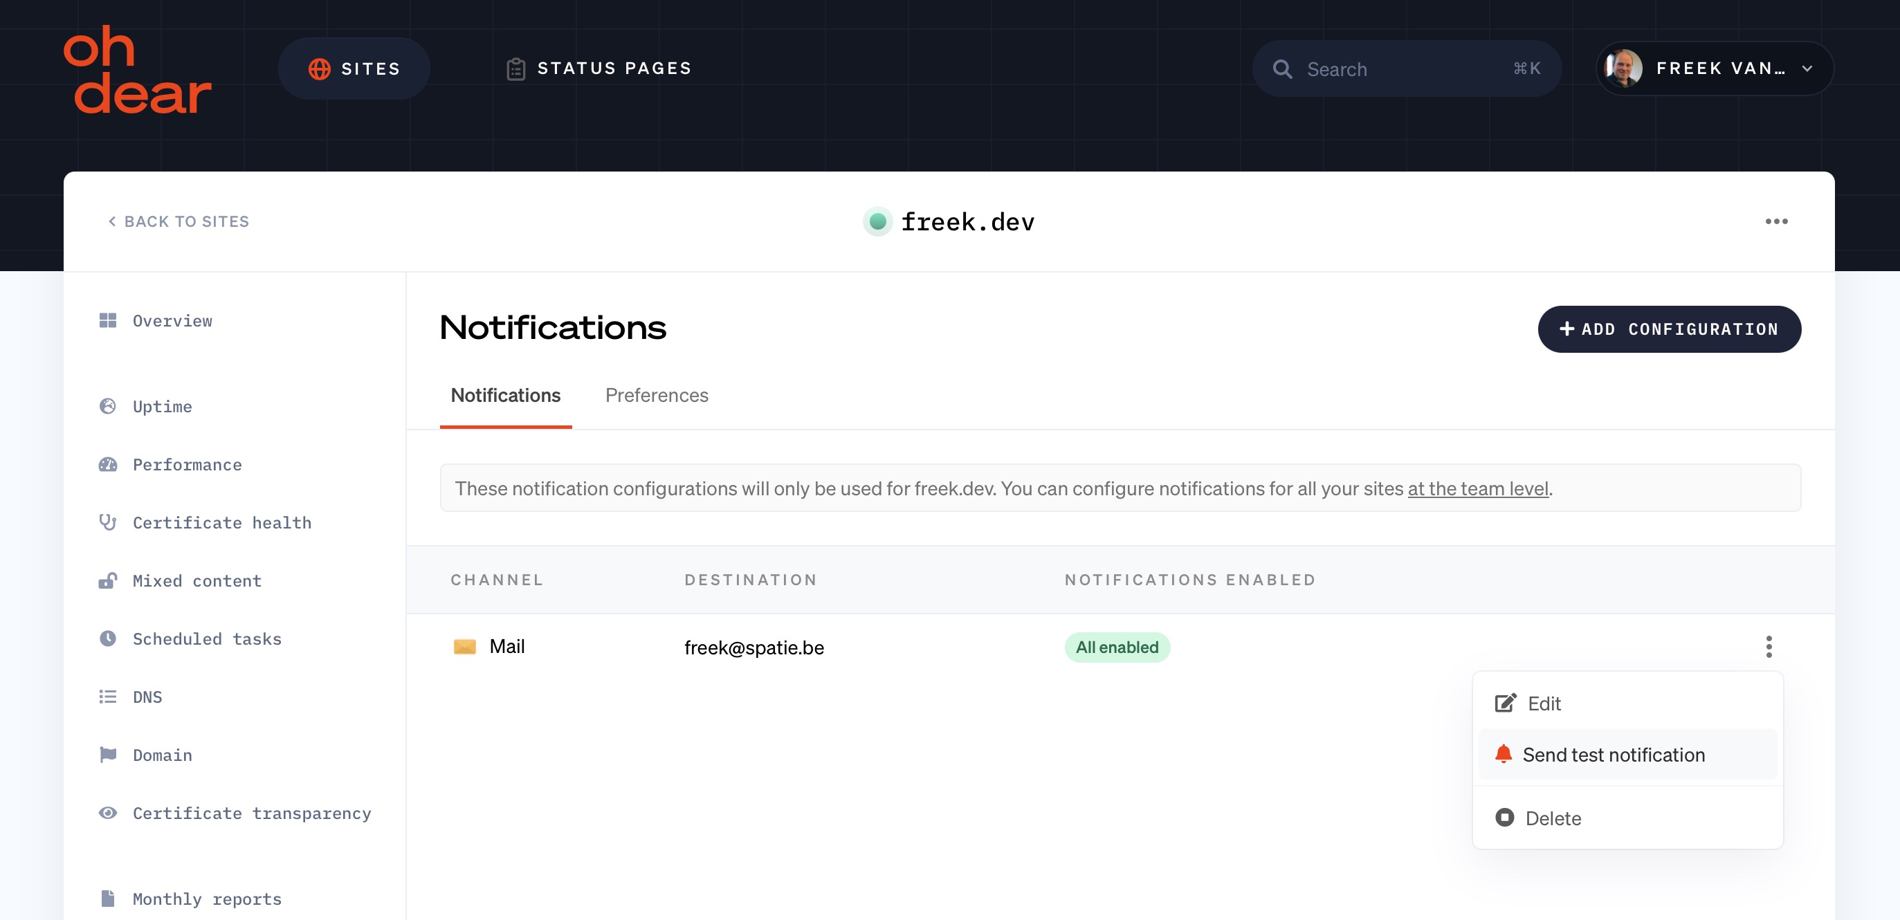The width and height of the screenshot is (1900, 920).
Task: Switch to the Preferences tab
Action: point(657,393)
